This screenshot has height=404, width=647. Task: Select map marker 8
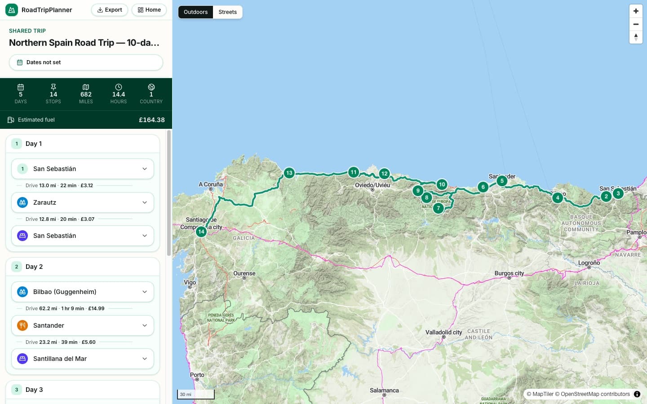pyautogui.click(x=426, y=198)
